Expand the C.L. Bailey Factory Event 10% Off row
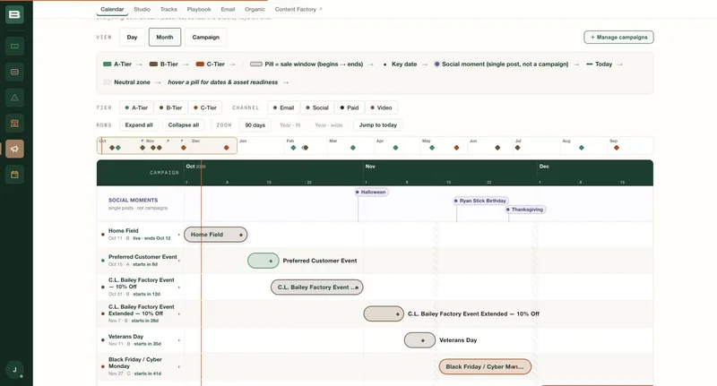The width and height of the screenshot is (717, 386). tap(178, 287)
